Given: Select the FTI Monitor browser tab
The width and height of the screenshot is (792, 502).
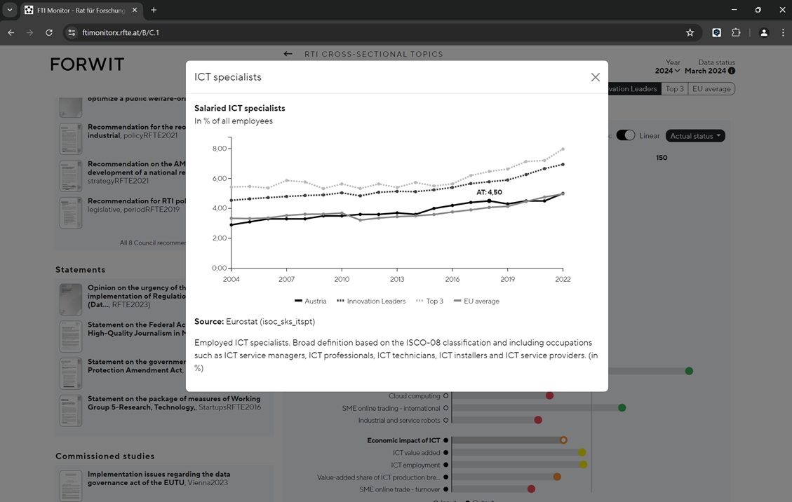Looking at the screenshot, I should pyautogui.click(x=81, y=10).
